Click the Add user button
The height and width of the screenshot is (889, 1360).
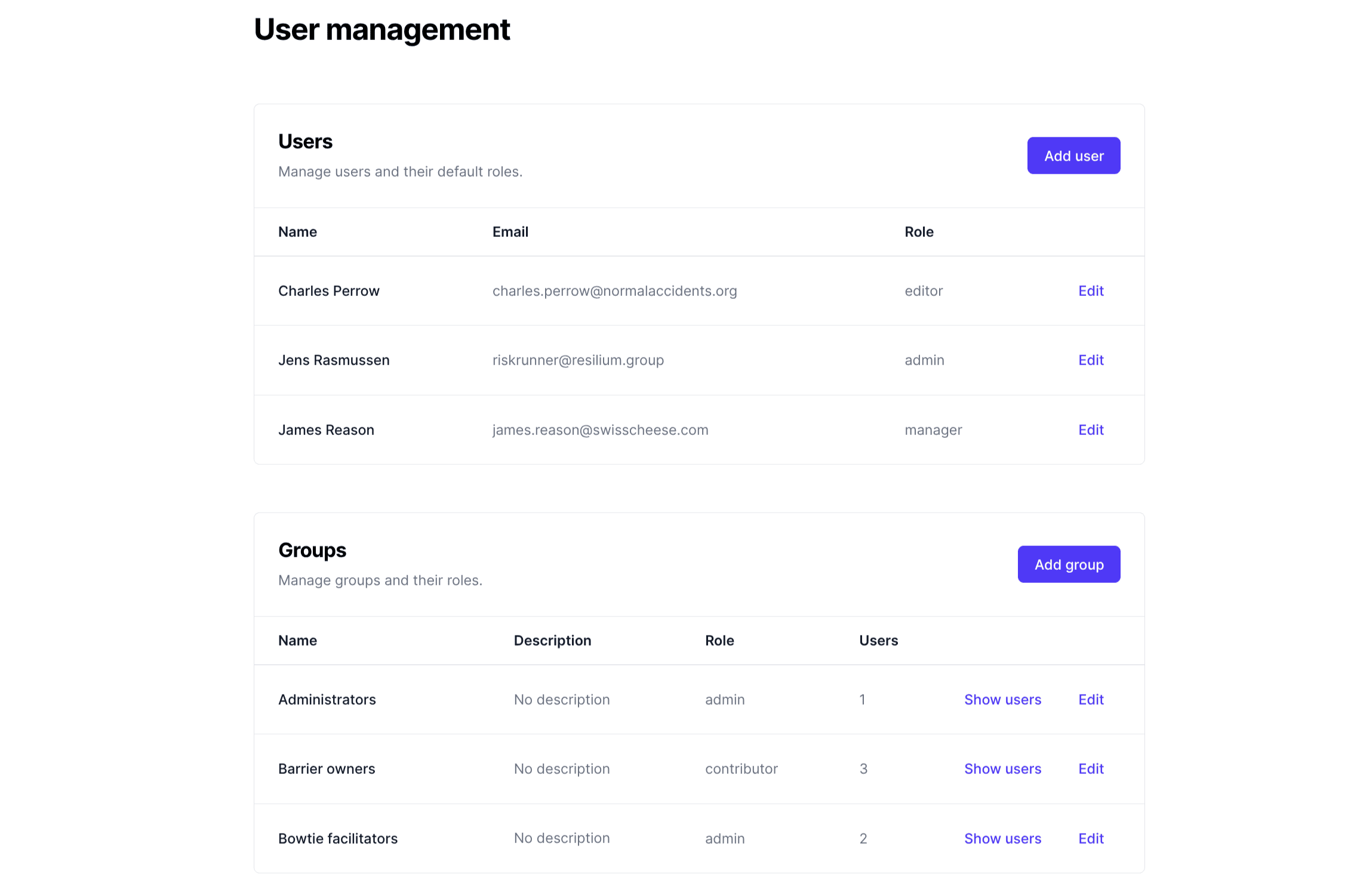pos(1073,155)
